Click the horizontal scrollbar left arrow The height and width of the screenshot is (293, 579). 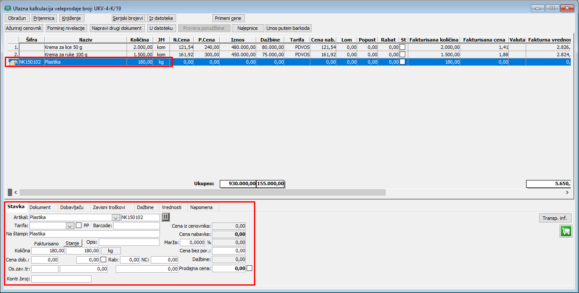16,192
